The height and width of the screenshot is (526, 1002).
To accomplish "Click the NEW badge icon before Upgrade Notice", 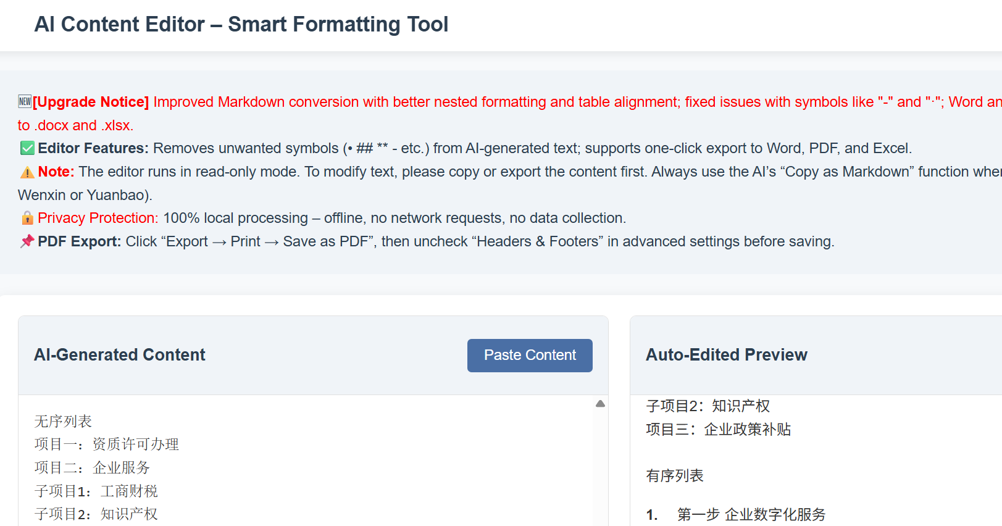I will tap(25, 101).
